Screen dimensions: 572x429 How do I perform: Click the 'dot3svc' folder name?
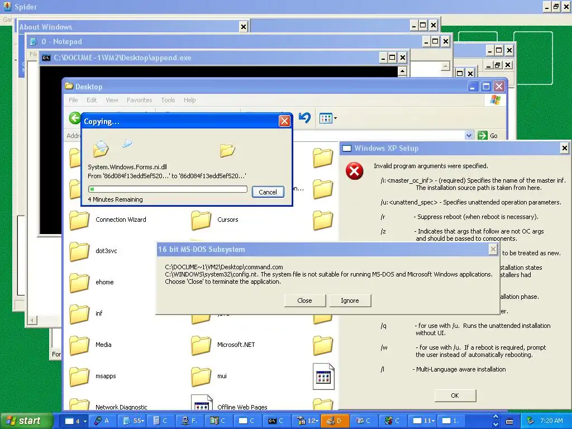tap(106, 251)
